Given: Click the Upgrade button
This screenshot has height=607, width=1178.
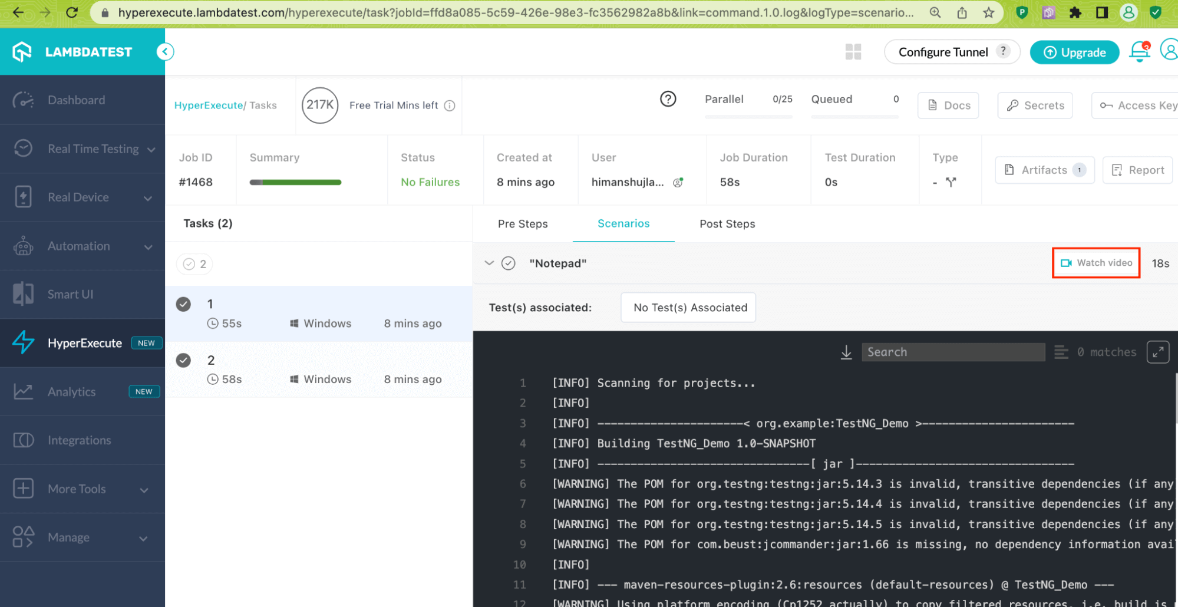Looking at the screenshot, I should point(1074,52).
